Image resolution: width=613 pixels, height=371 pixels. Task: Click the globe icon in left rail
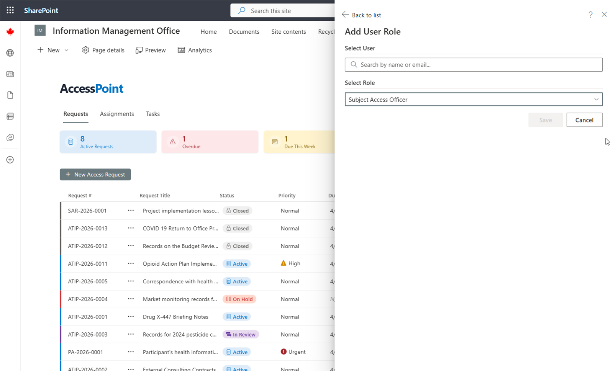click(10, 53)
